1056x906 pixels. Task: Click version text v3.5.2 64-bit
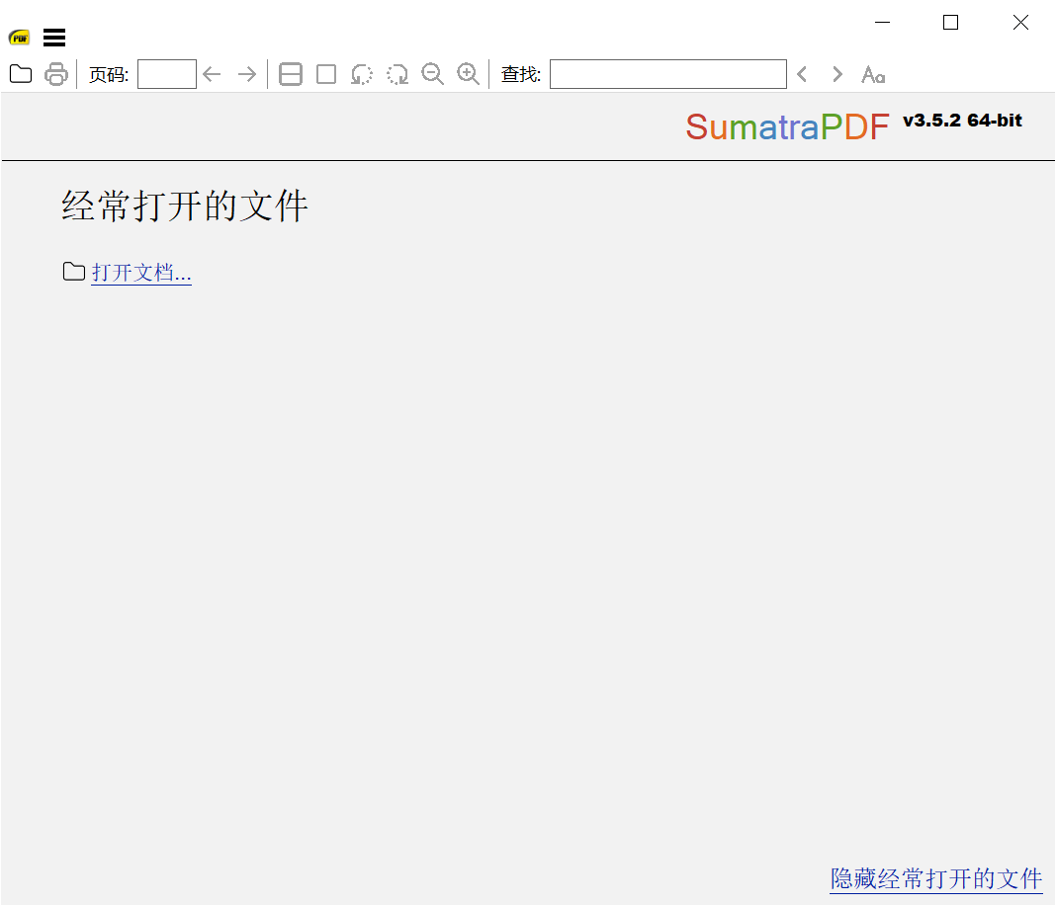click(x=962, y=121)
